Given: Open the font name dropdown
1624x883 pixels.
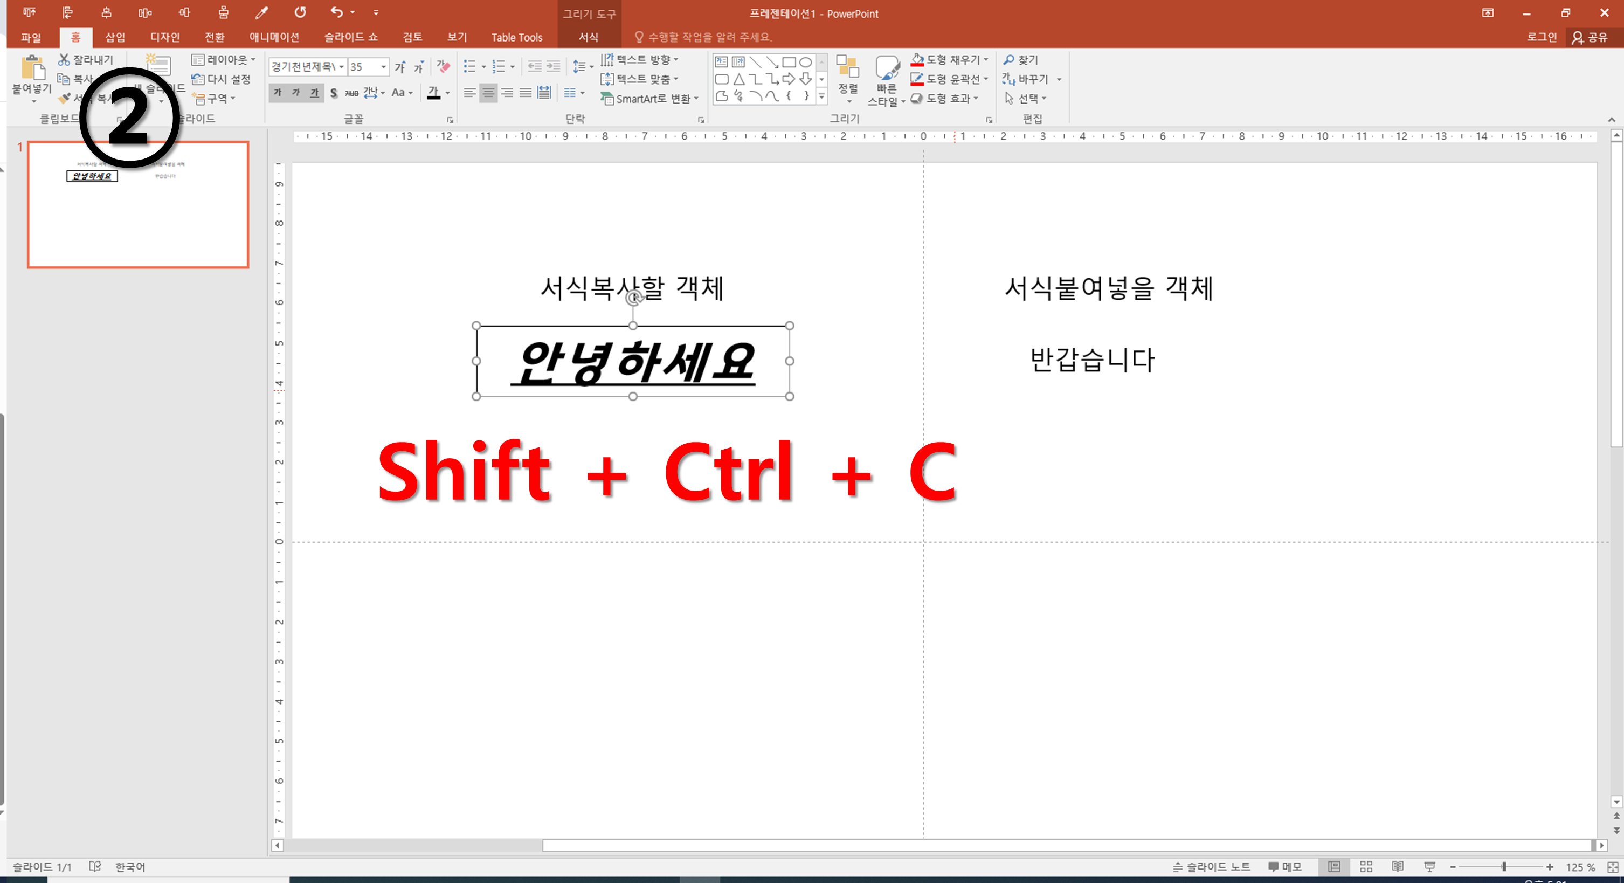Looking at the screenshot, I should [x=342, y=66].
